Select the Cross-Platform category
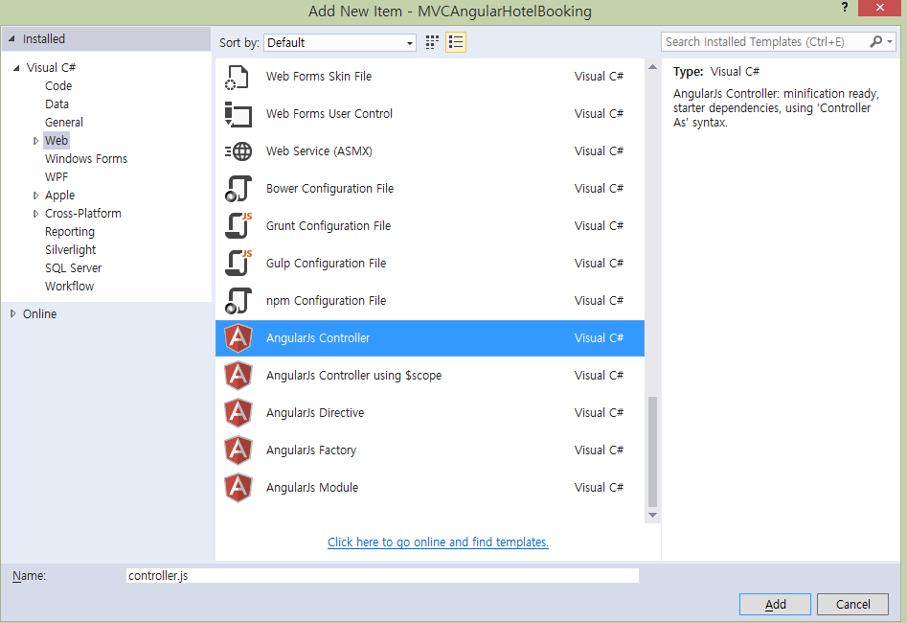This screenshot has width=907, height=623. pos(83,214)
